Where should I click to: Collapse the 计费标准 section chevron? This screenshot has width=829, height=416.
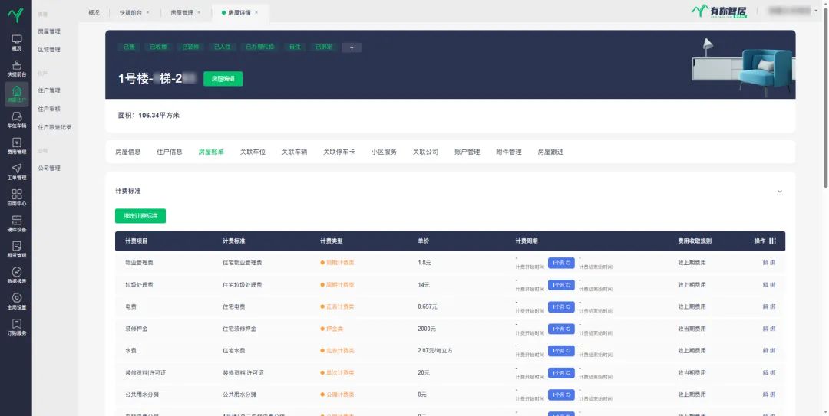point(780,192)
